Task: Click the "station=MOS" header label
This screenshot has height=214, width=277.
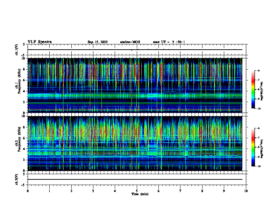Action: 130,42
